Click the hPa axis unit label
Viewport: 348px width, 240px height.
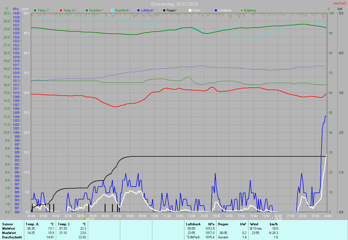(15, 9)
